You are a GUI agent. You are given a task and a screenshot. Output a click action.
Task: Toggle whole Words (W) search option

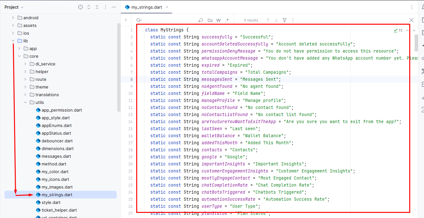pos(219,20)
